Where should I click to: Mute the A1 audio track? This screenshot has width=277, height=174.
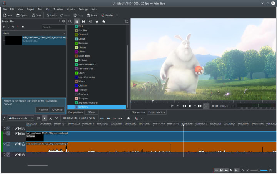click(20, 144)
